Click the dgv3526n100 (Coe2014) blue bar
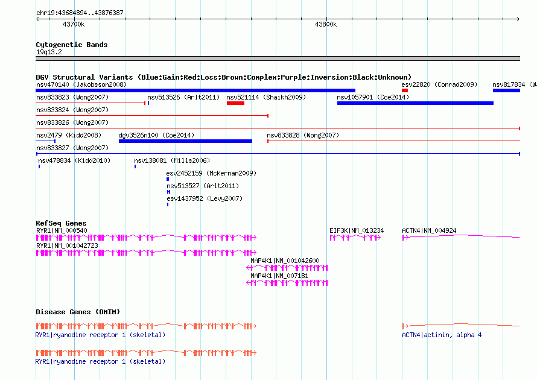 (x=186, y=141)
